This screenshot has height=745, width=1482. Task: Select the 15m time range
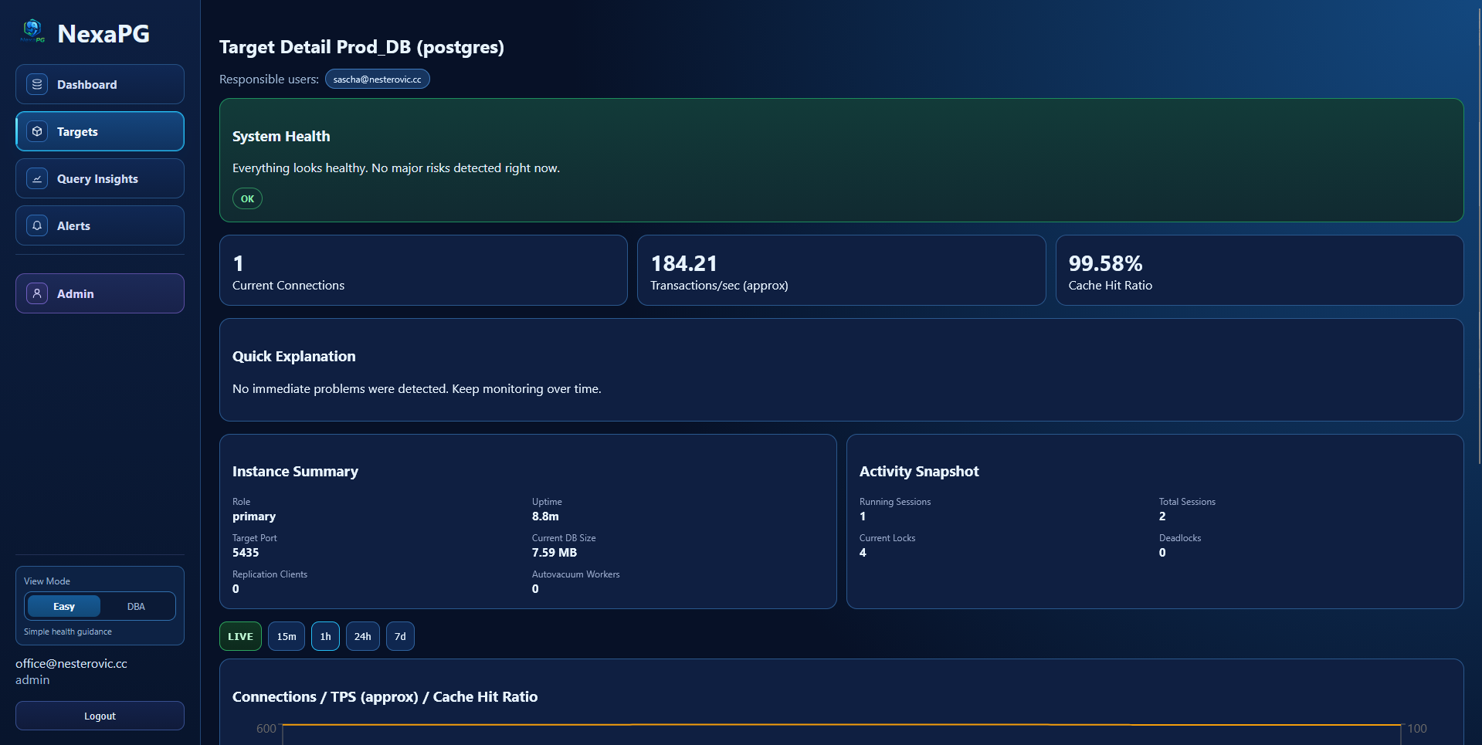pos(287,637)
